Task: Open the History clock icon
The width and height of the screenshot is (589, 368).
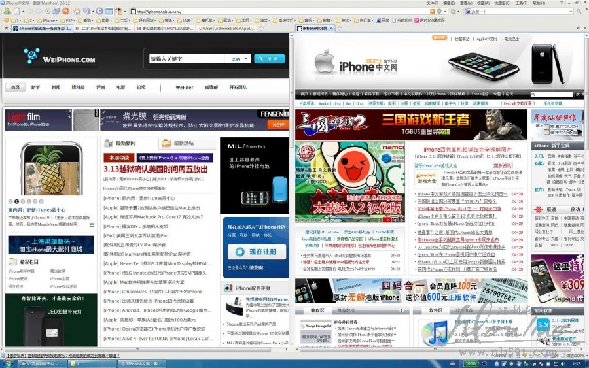Action: coord(99,12)
